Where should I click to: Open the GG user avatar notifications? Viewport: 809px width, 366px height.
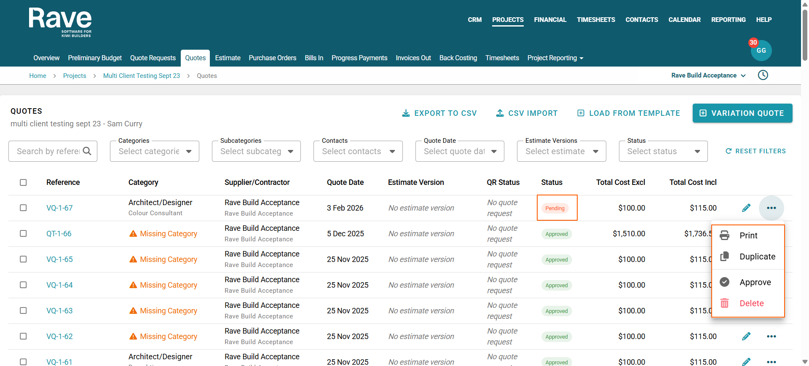[x=761, y=51]
